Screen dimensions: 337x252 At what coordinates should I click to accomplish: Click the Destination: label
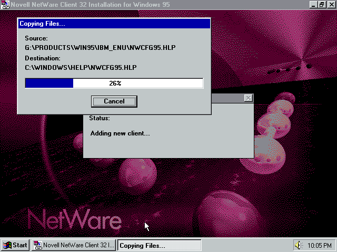point(43,58)
